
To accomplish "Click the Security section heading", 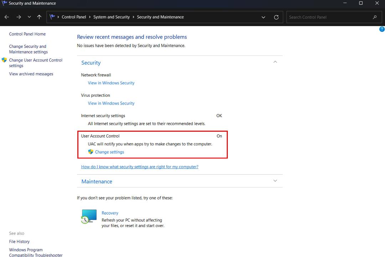I will [x=91, y=63].
